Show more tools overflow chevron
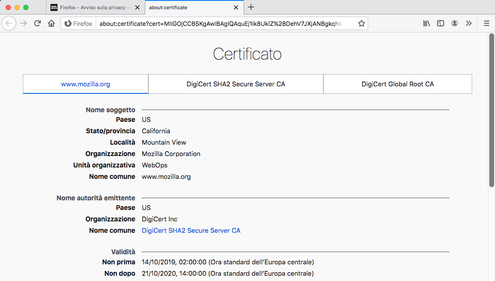Screen dimensions: 495x281 469,23
